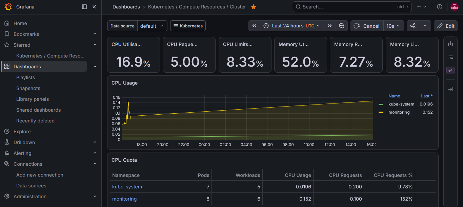Click the Grafana logo icon
The height and width of the screenshot is (207, 463).
(8, 7)
